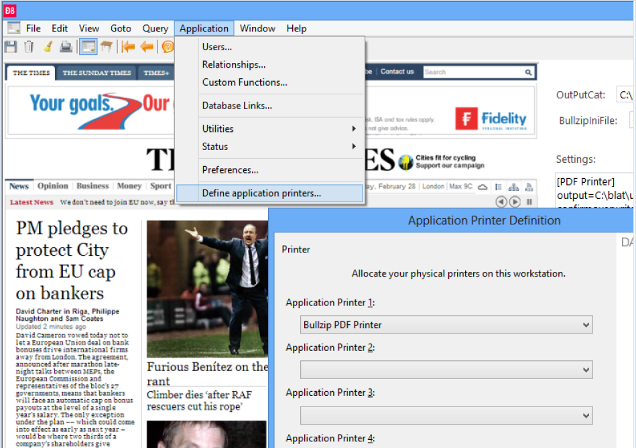Click the previous news ticker button
Image resolution: width=636 pixels, height=448 pixels.
tap(501, 202)
